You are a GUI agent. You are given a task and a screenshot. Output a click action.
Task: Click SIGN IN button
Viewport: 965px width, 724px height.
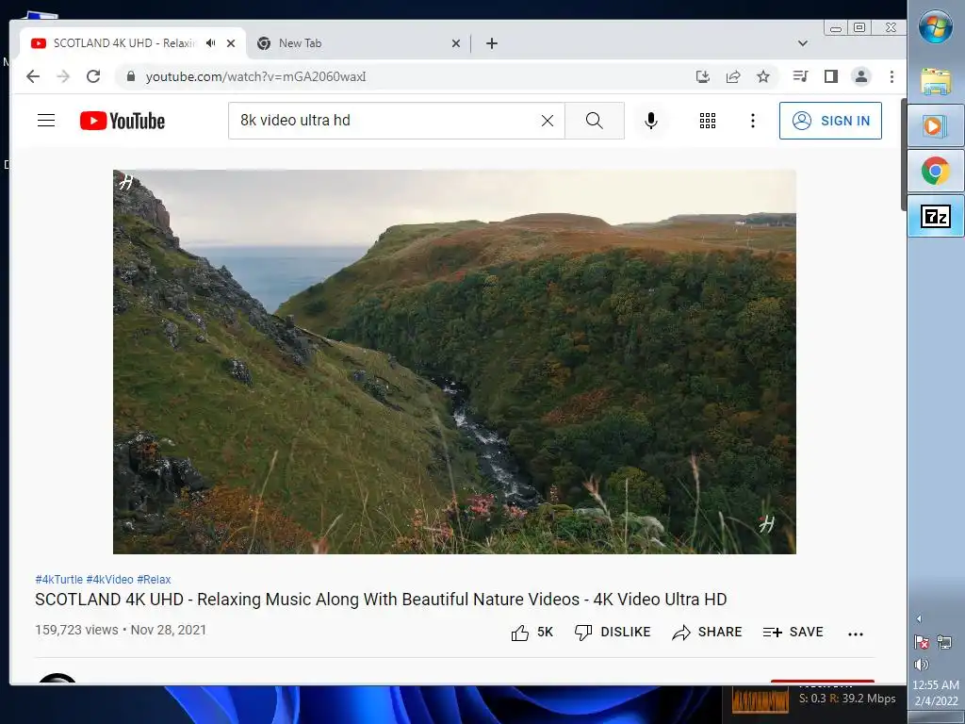[x=830, y=121]
